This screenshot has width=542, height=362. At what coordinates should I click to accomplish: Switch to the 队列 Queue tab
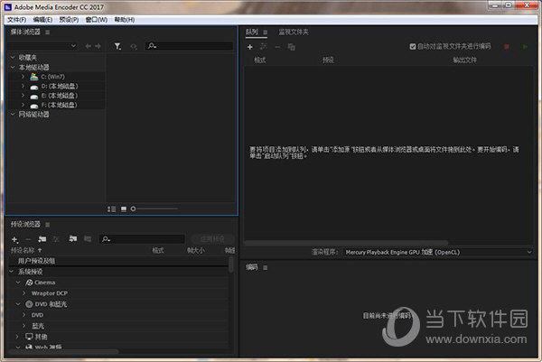pos(252,32)
